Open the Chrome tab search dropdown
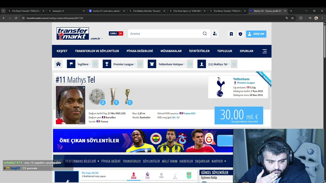 (3, 11)
